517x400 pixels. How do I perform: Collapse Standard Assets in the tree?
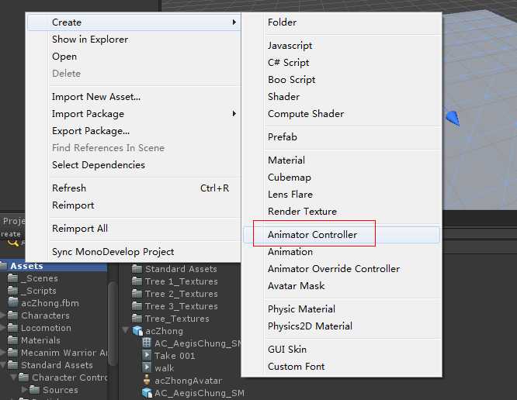tap(3, 365)
